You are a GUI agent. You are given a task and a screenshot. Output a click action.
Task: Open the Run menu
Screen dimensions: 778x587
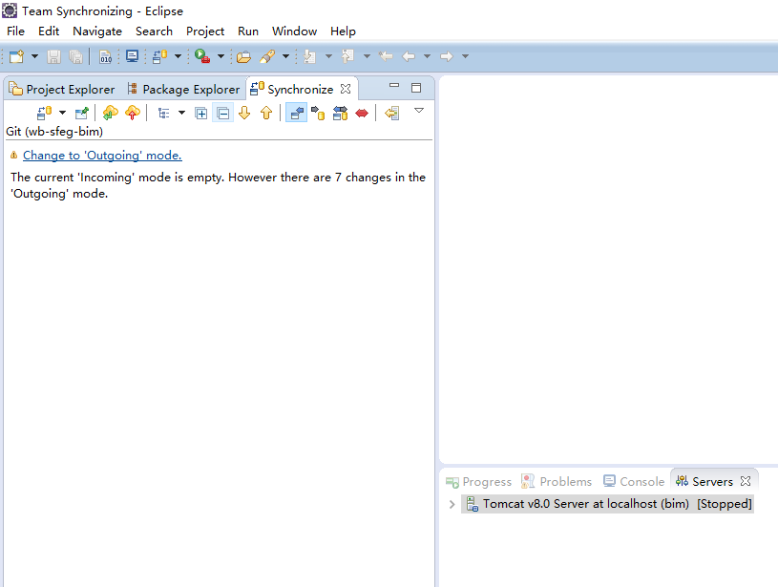248,31
